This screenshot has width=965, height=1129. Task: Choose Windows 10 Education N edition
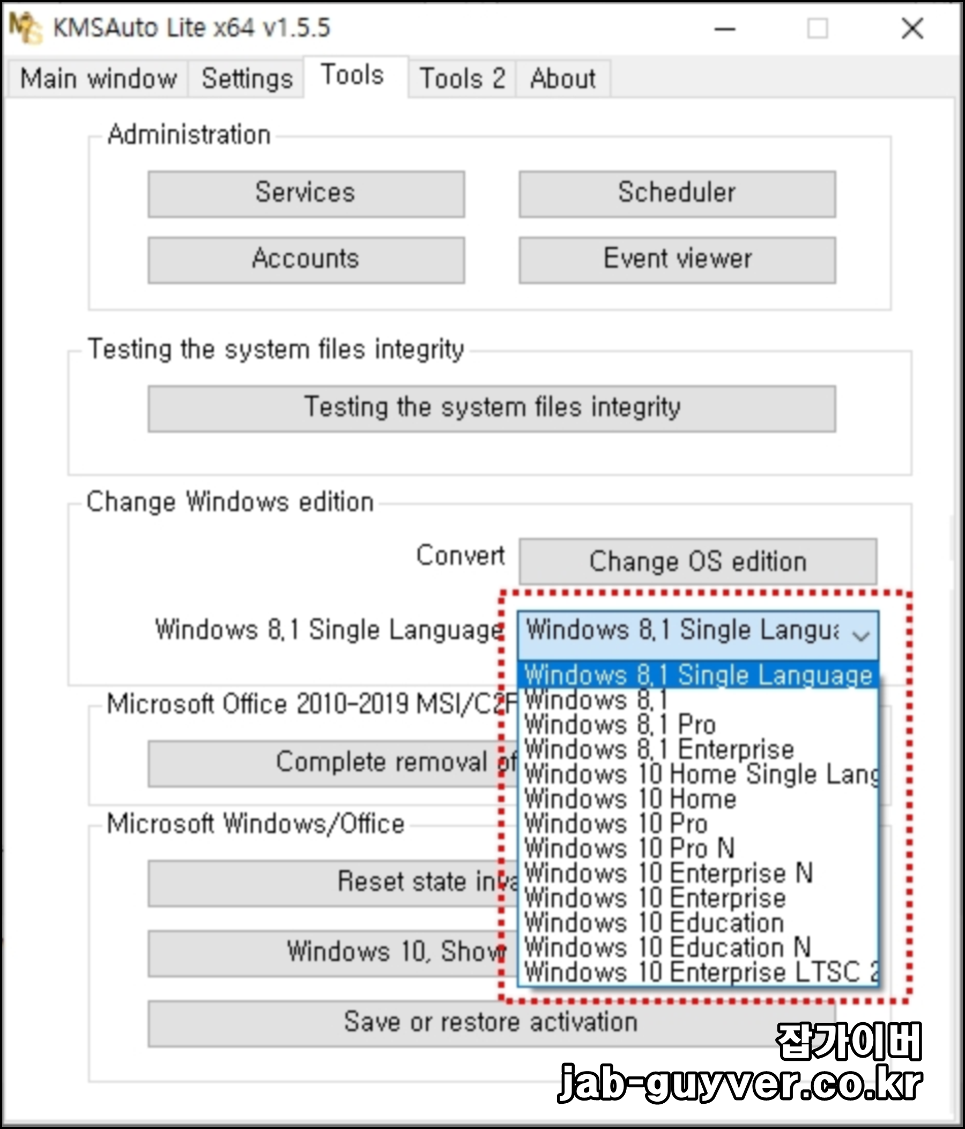pyautogui.click(x=698, y=947)
